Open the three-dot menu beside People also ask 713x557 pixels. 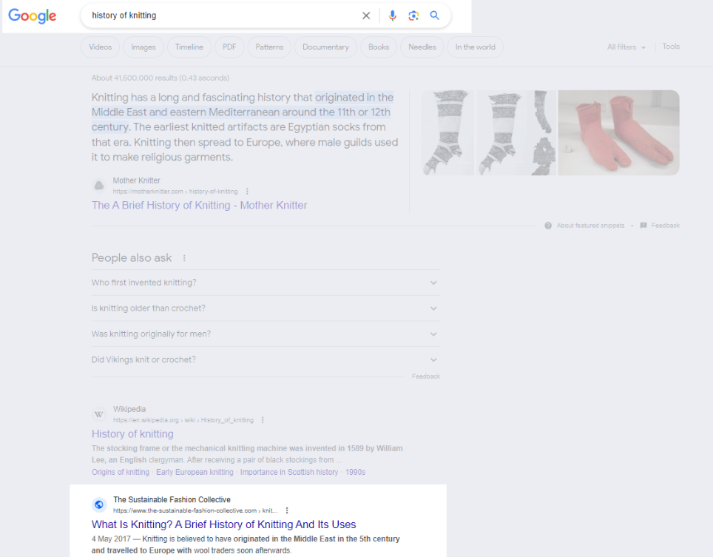[x=183, y=257]
